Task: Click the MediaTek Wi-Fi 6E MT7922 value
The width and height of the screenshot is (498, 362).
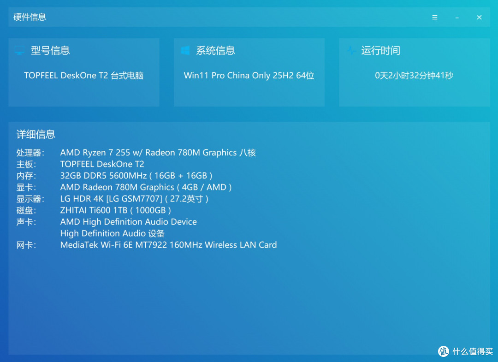Action: click(169, 245)
